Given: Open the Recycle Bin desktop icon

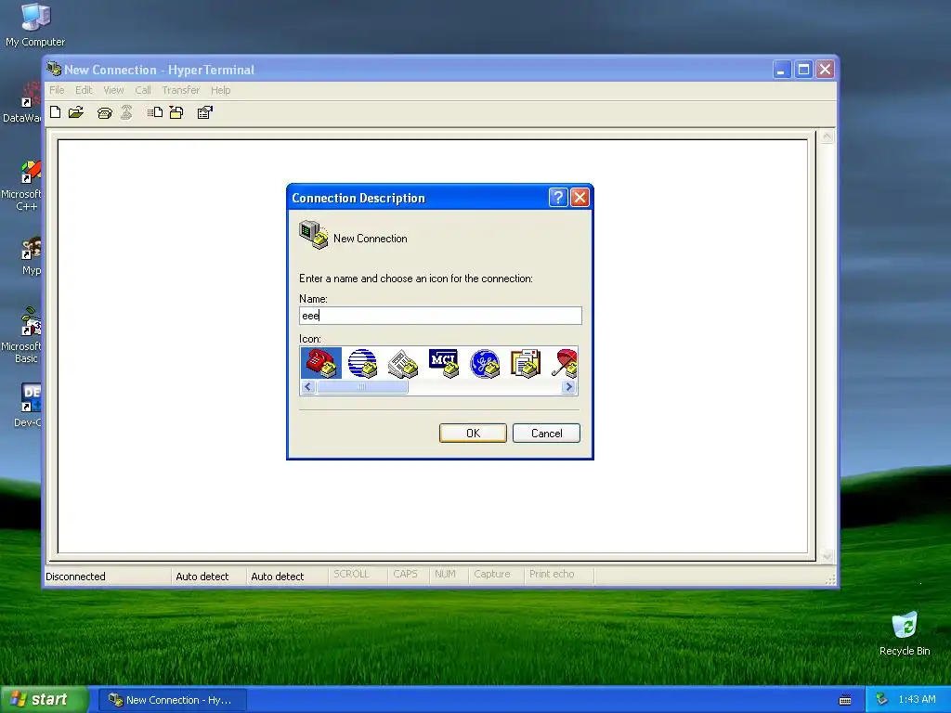Looking at the screenshot, I should click(x=905, y=633).
